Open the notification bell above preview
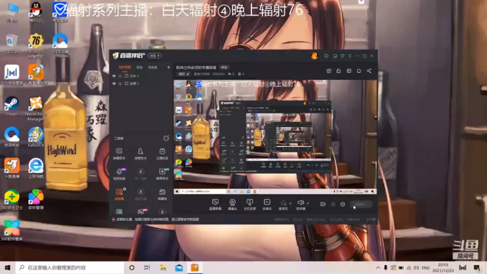487x274 pixels. click(359, 71)
